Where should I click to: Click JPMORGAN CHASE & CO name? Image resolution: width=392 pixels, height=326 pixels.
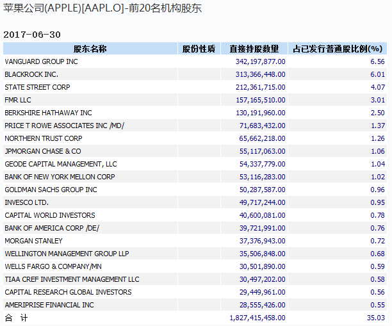(43, 151)
